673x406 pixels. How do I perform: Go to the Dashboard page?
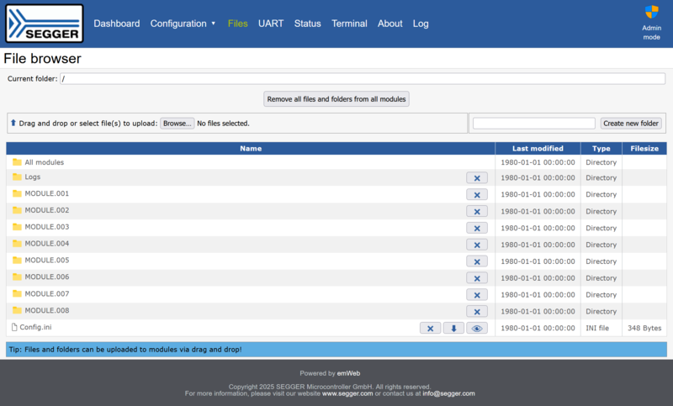coord(117,24)
